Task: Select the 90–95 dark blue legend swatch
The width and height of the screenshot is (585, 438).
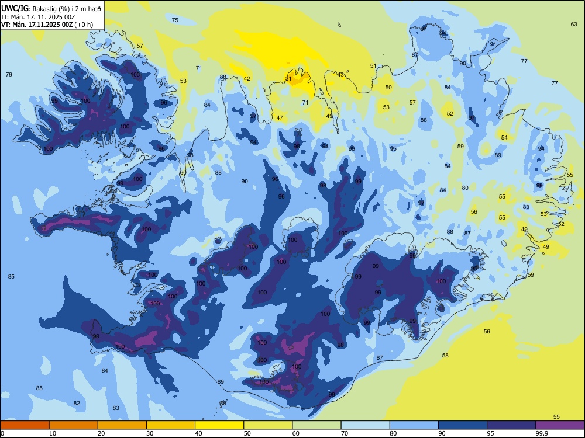Action: [x=463, y=425]
